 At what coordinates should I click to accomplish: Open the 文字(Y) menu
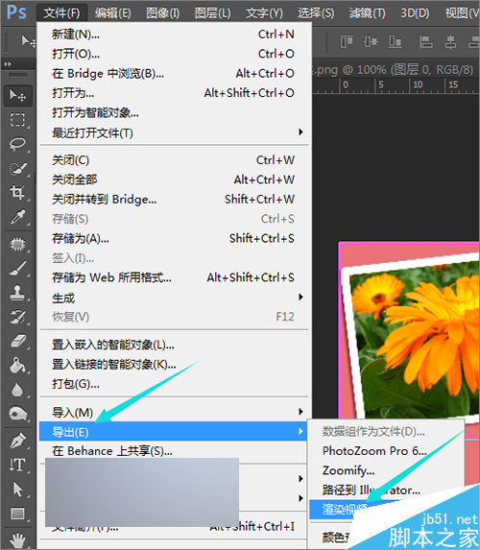(264, 13)
